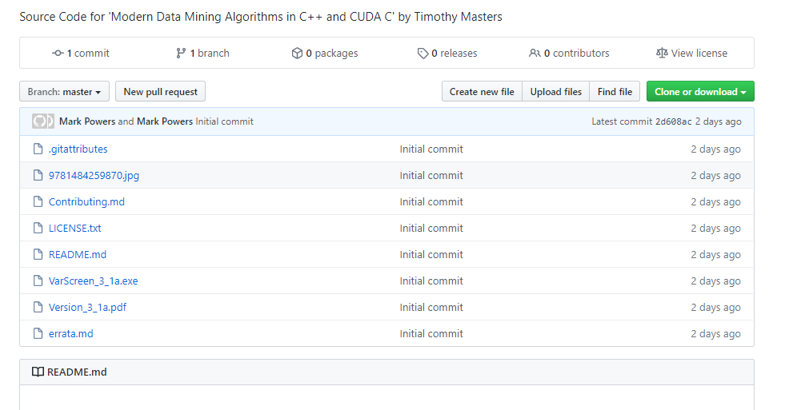This screenshot has width=793, height=410.
Task: Open the errata.md file link
Action: (x=70, y=334)
